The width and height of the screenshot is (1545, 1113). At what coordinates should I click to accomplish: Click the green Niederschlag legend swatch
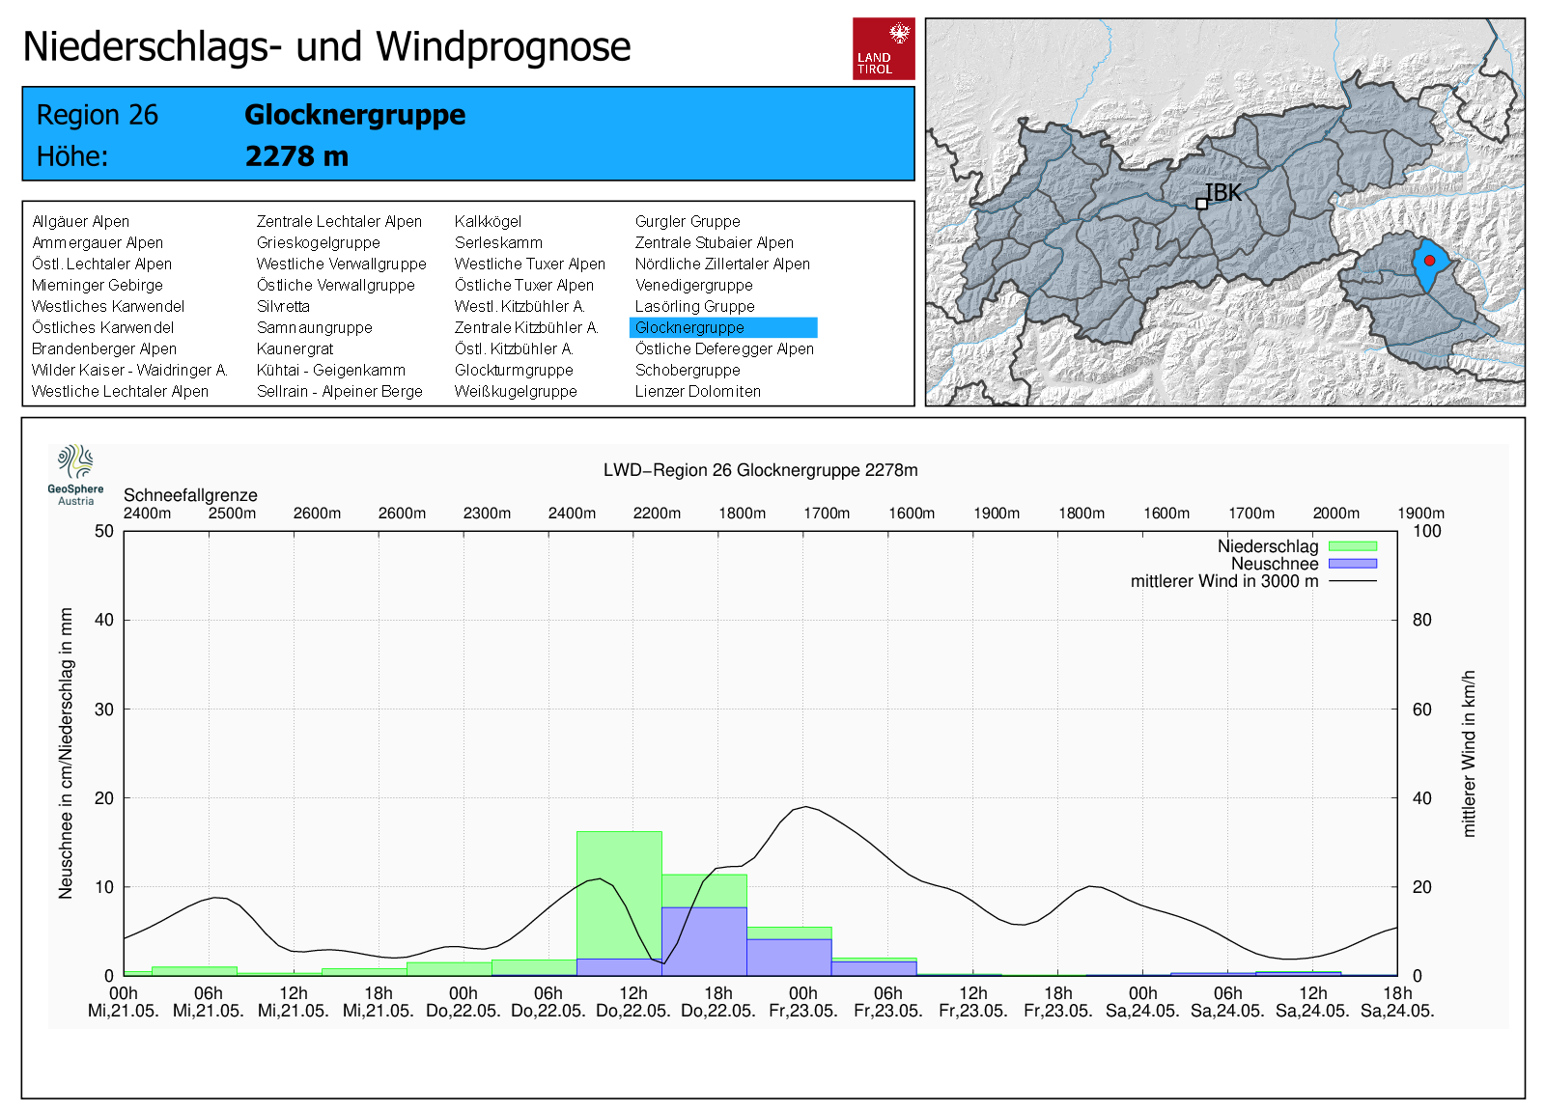(x=1352, y=546)
